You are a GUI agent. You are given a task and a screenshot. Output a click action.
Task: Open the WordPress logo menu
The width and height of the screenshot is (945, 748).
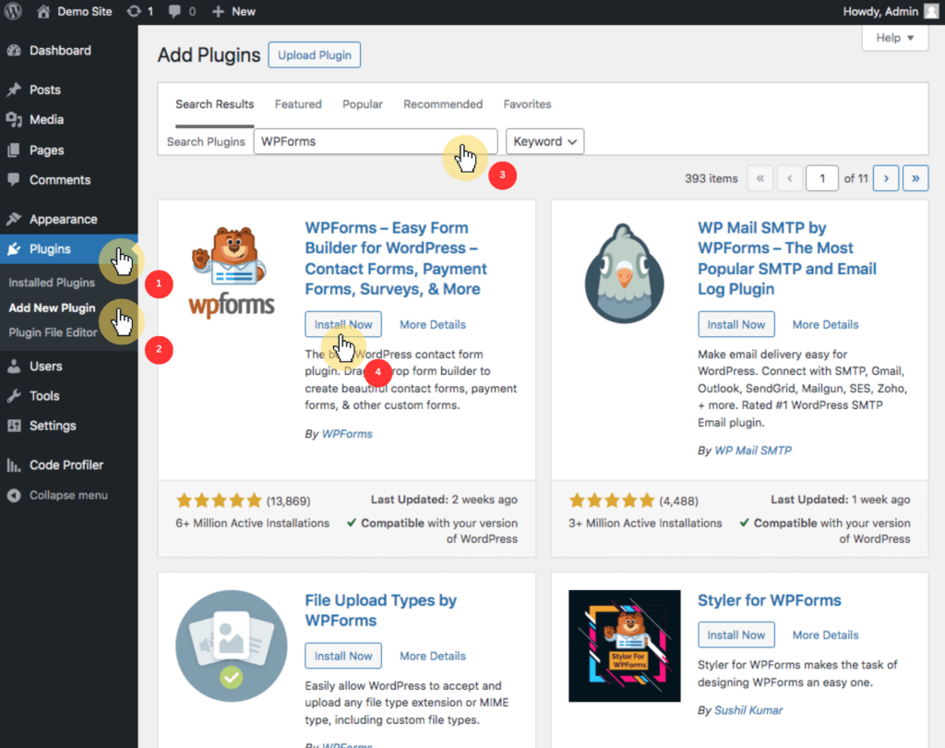(13, 11)
